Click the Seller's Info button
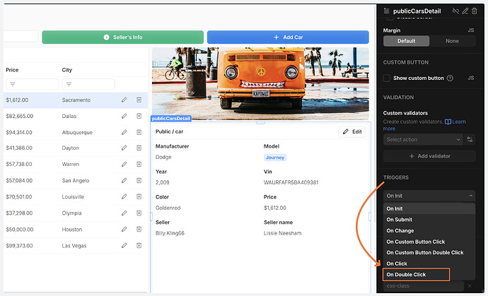 pos(122,37)
